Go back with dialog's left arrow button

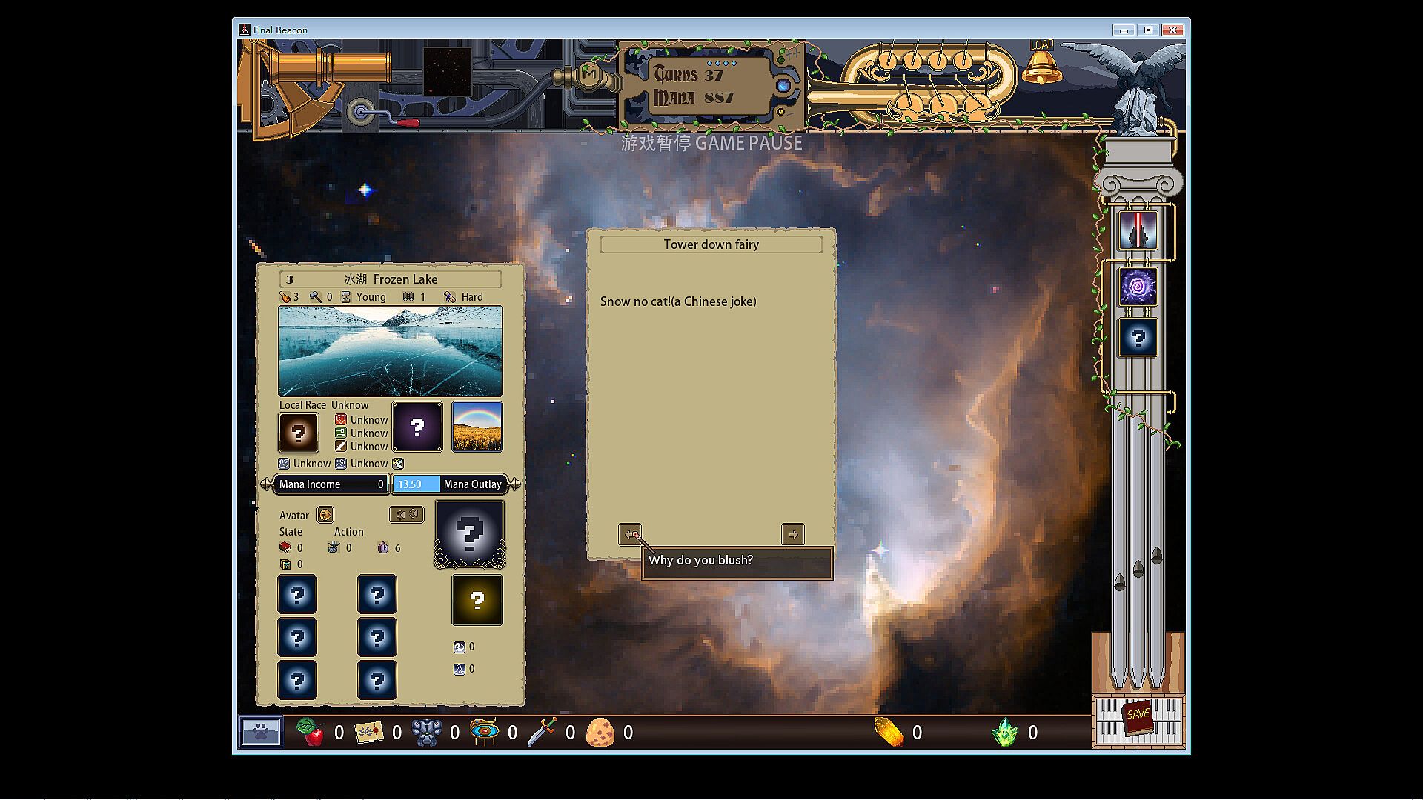[x=630, y=534]
